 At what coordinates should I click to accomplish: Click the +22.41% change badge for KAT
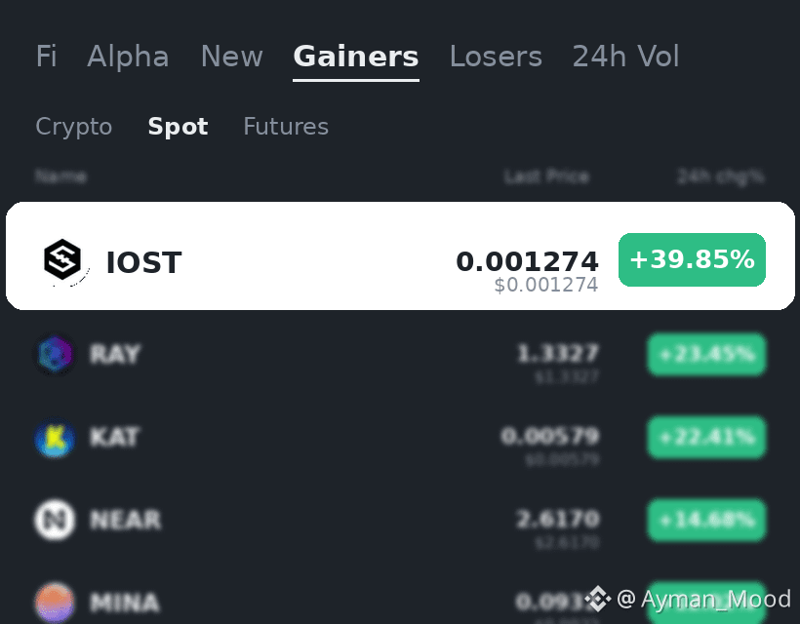pos(706,438)
